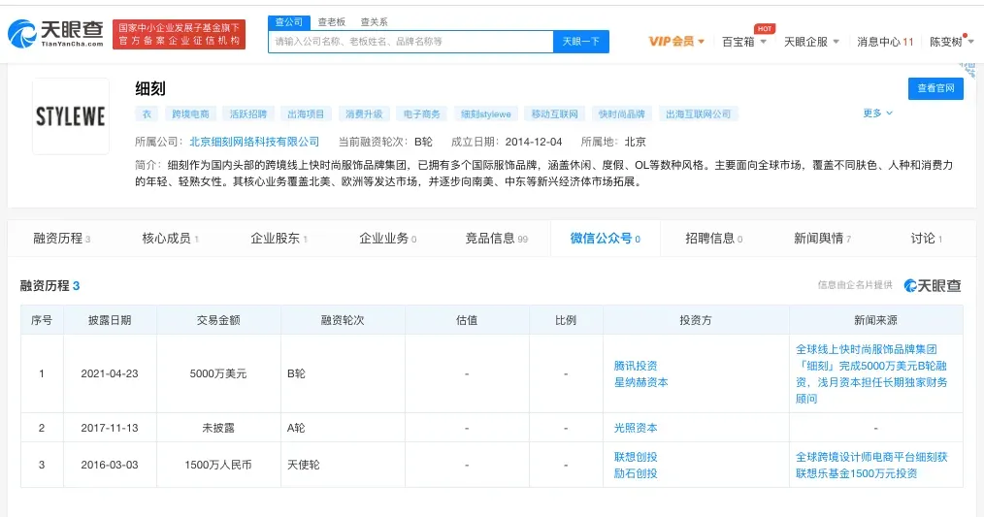Open the 联想乐基金1500万元投资 news link
The image size is (984, 517).
coord(871,465)
